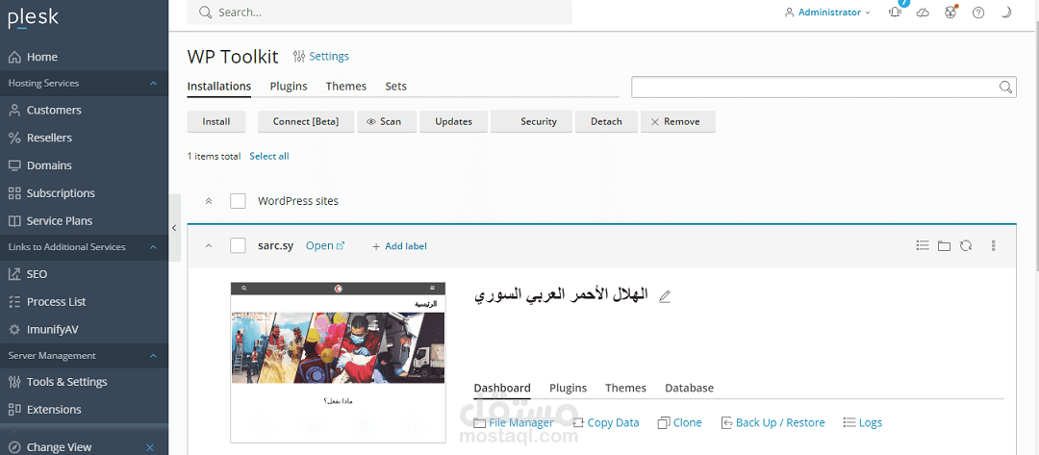Image resolution: width=1039 pixels, height=455 pixels.
Task: Select the Database tab for sarc.sy
Action: tap(689, 388)
